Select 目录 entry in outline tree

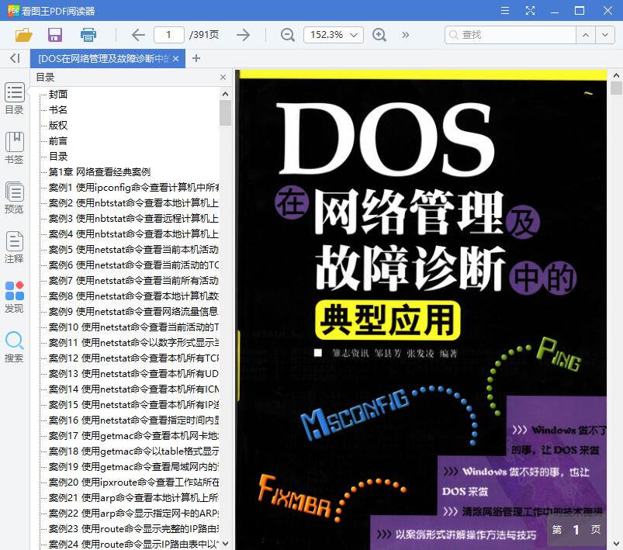58,156
